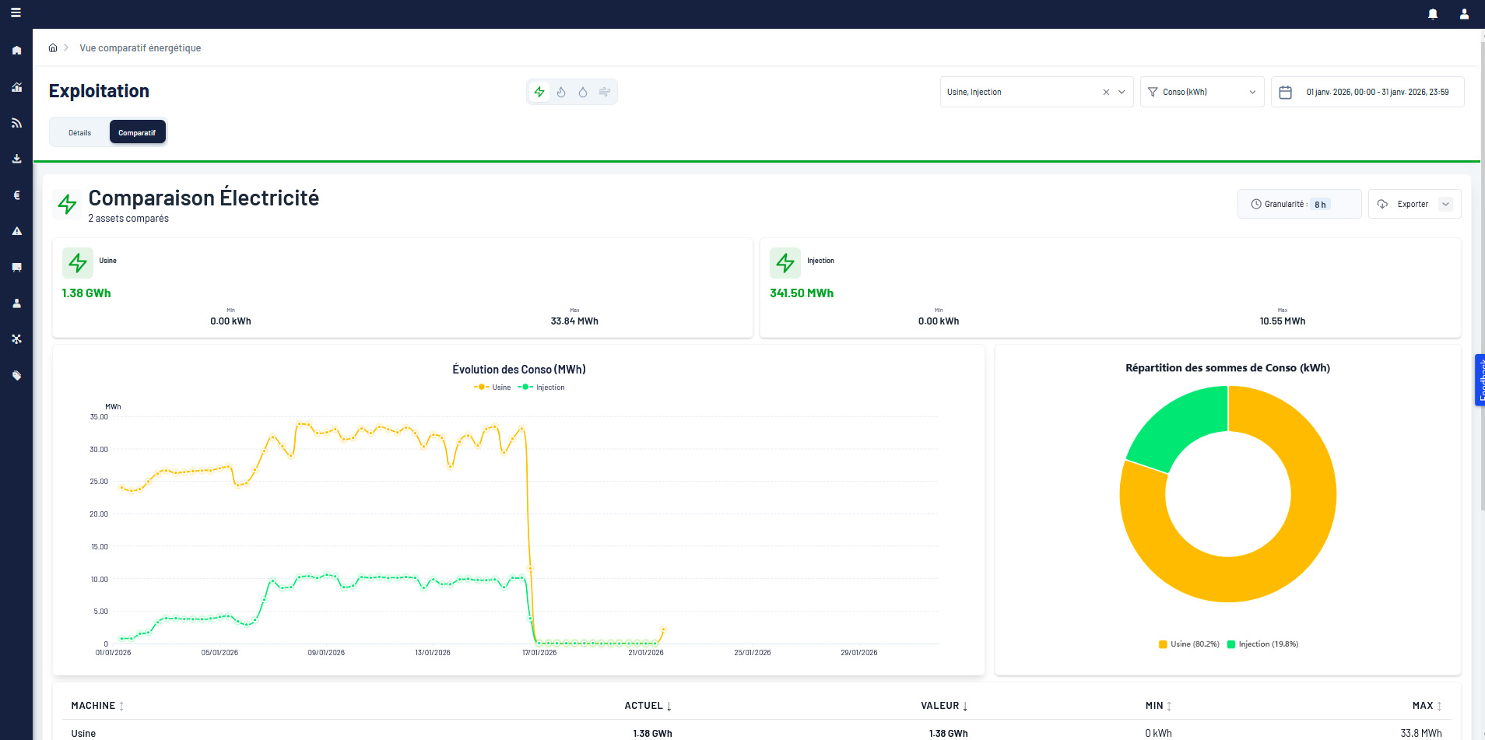Click the hamburger menu icon

click(16, 13)
